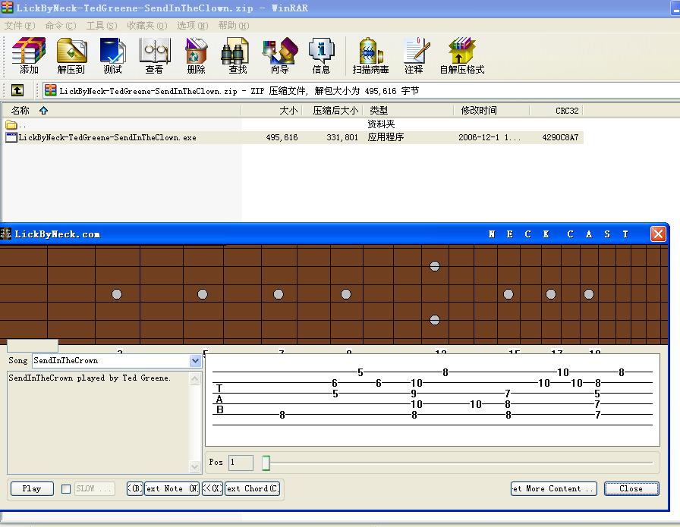Screen dimensions: 680x527
Task: Sort by the 压缩后大小 column header
Action: (332, 111)
